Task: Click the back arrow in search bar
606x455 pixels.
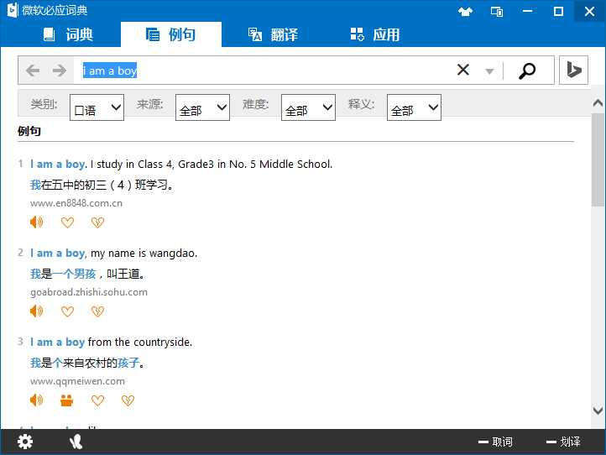Action: point(33,71)
